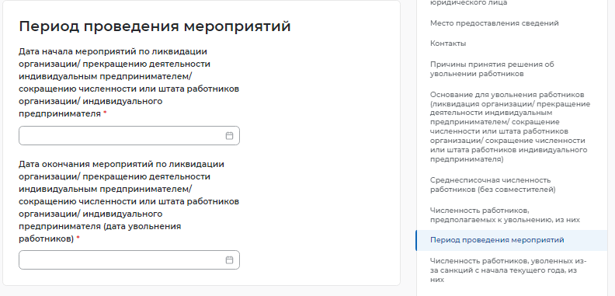Select 'Период проведения мероприятий' in sidebar
This screenshot has height=296, width=615.
[512, 240]
